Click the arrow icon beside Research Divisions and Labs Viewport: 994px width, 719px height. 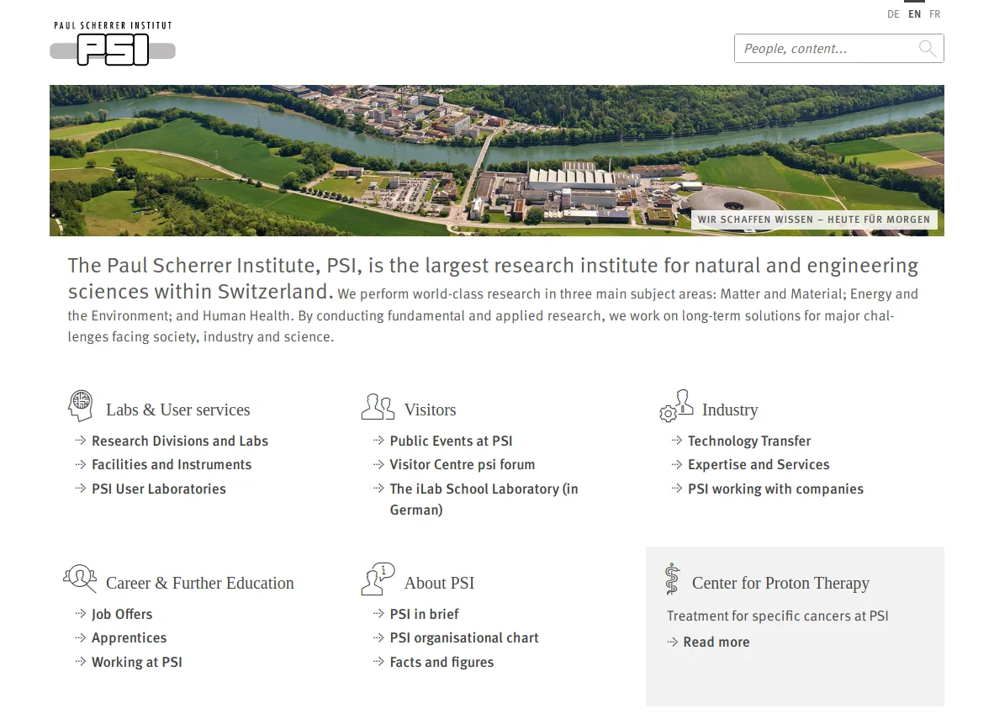point(81,441)
